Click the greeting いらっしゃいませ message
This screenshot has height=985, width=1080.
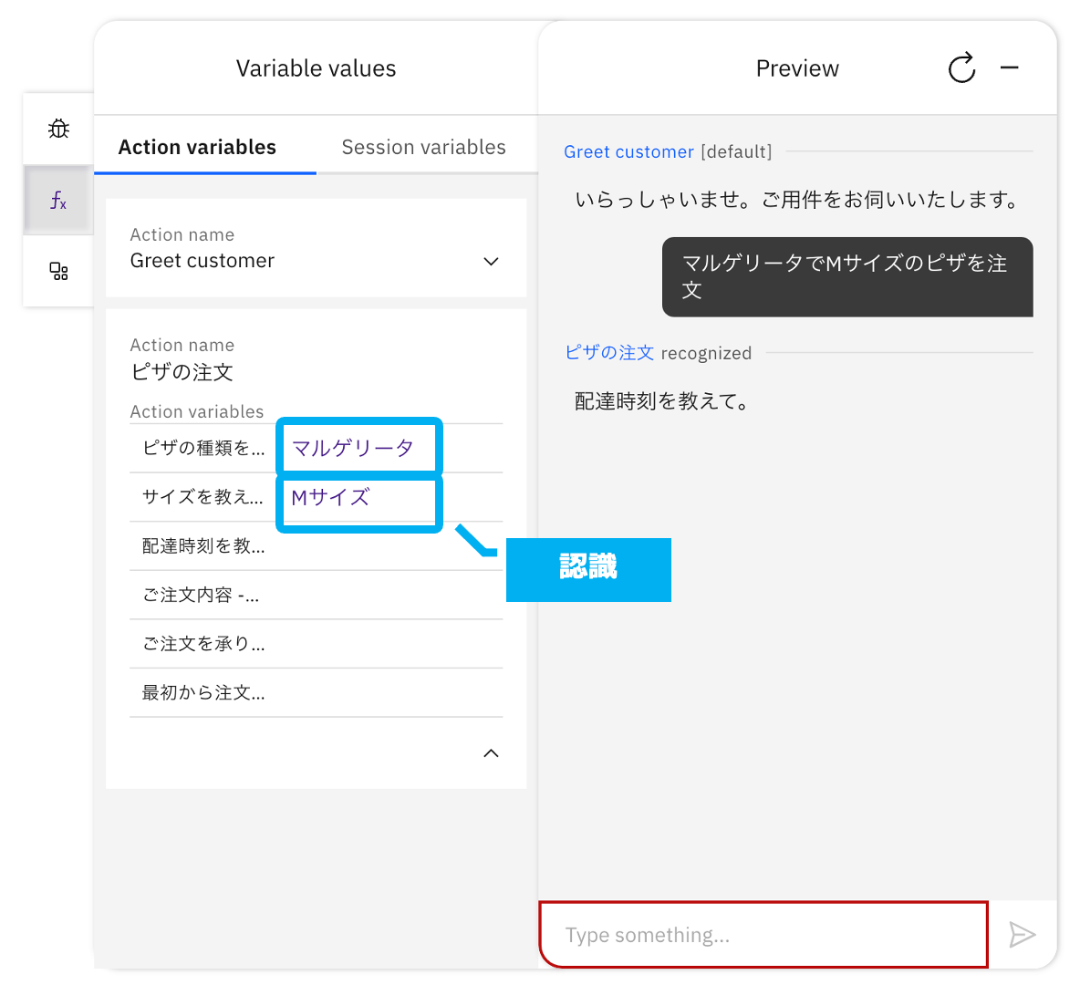click(797, 200)
